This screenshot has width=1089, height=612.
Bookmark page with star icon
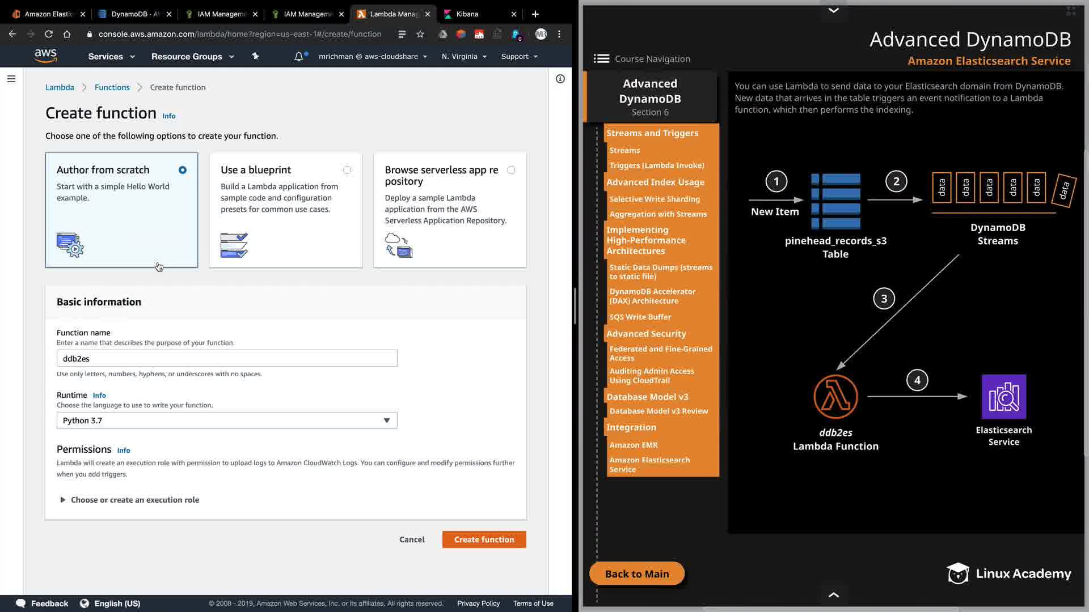(x=420, y=34)
